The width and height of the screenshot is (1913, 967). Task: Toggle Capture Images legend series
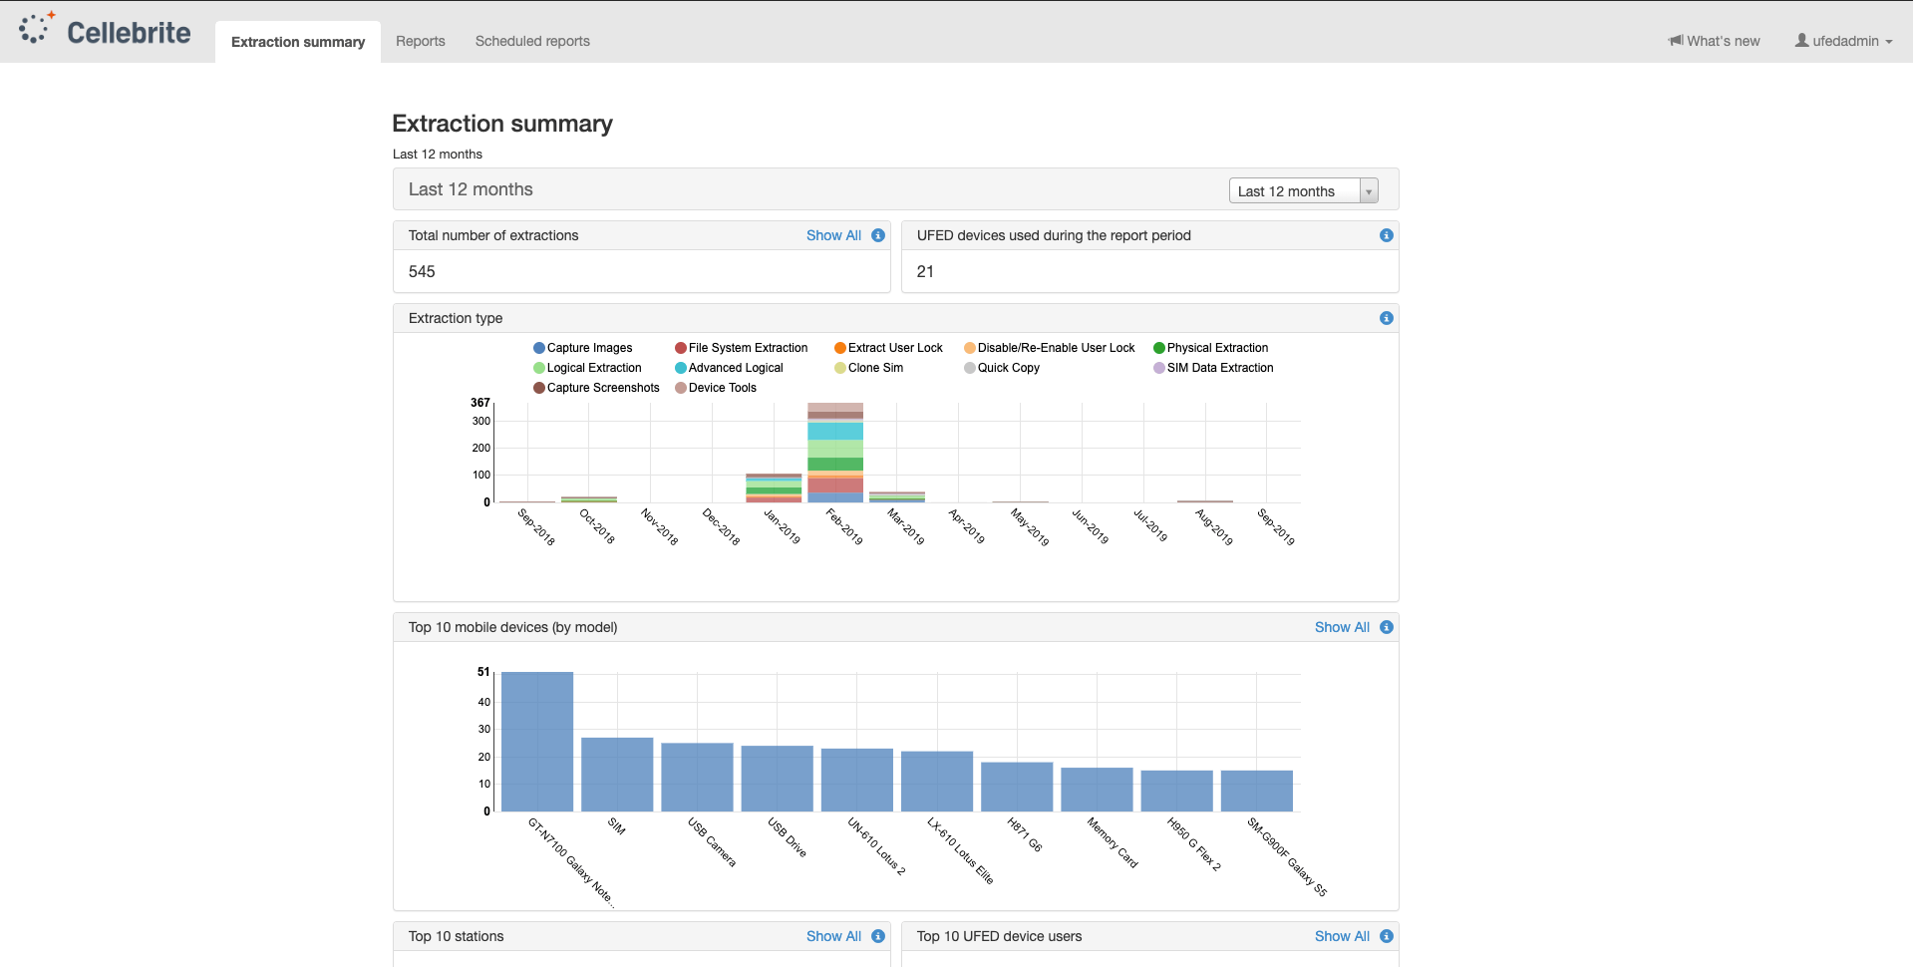583,348
